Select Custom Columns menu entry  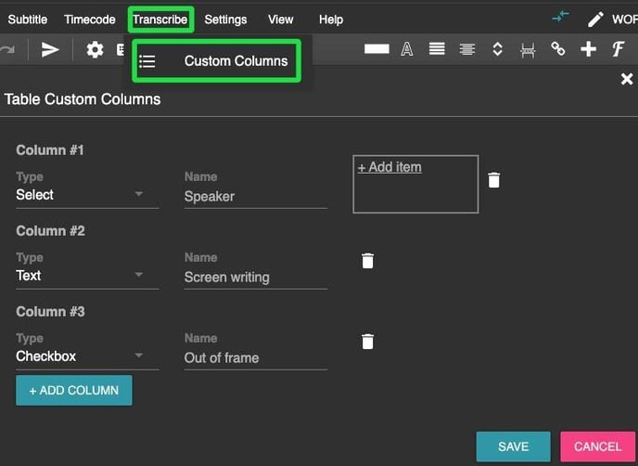(x=236, y=61)
